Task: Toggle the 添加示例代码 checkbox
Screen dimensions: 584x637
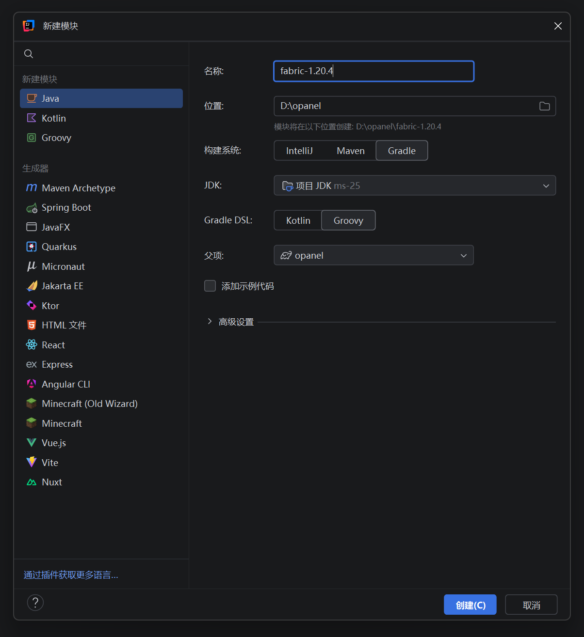Action: [x=210, y=286]
